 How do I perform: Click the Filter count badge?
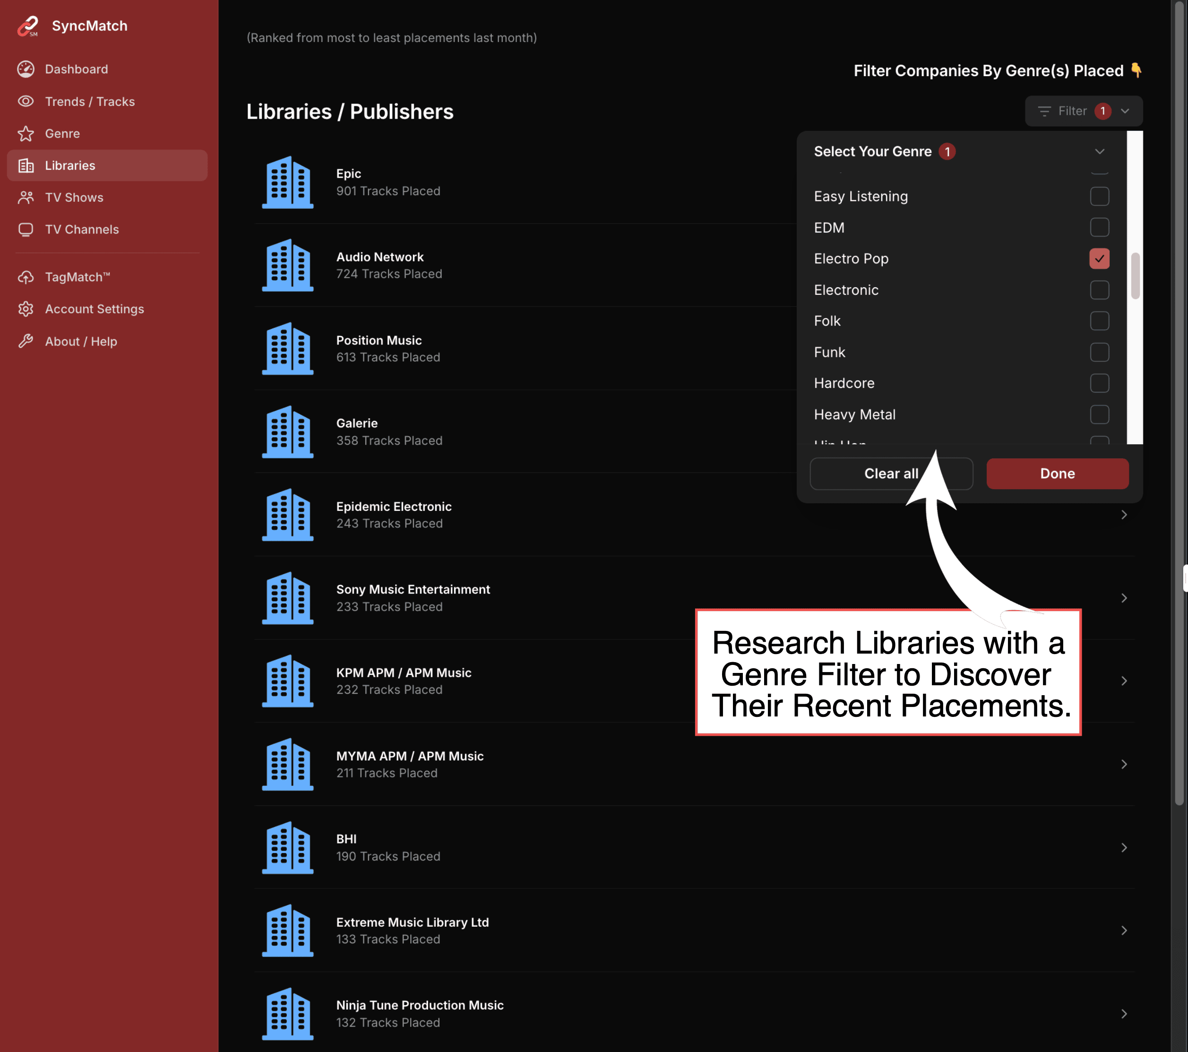tap(1102, 111)
